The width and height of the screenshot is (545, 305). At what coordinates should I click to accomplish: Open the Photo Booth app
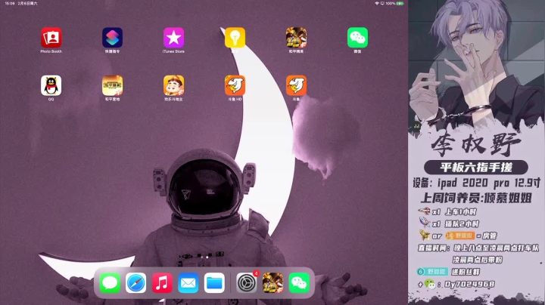pyautogui.click(x=51, y=38)
